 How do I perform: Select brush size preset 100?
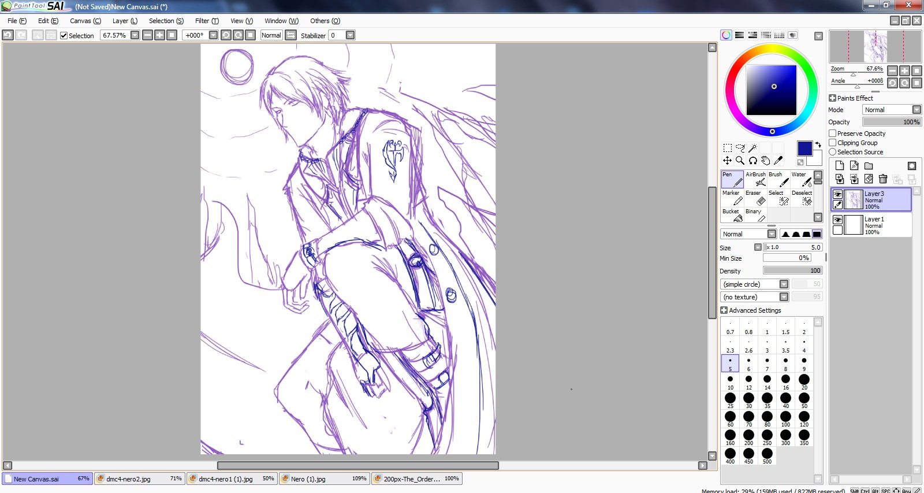pyautogui.click(x=785, y=419)
